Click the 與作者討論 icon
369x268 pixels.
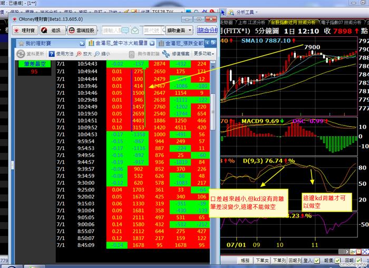click(132, 54)
